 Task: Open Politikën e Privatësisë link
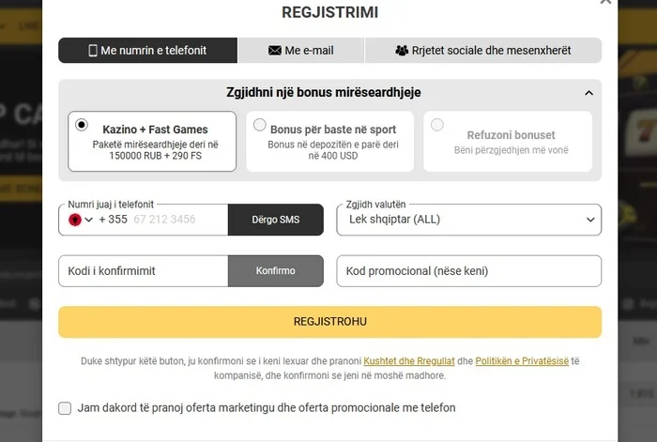tap(522, 361)
